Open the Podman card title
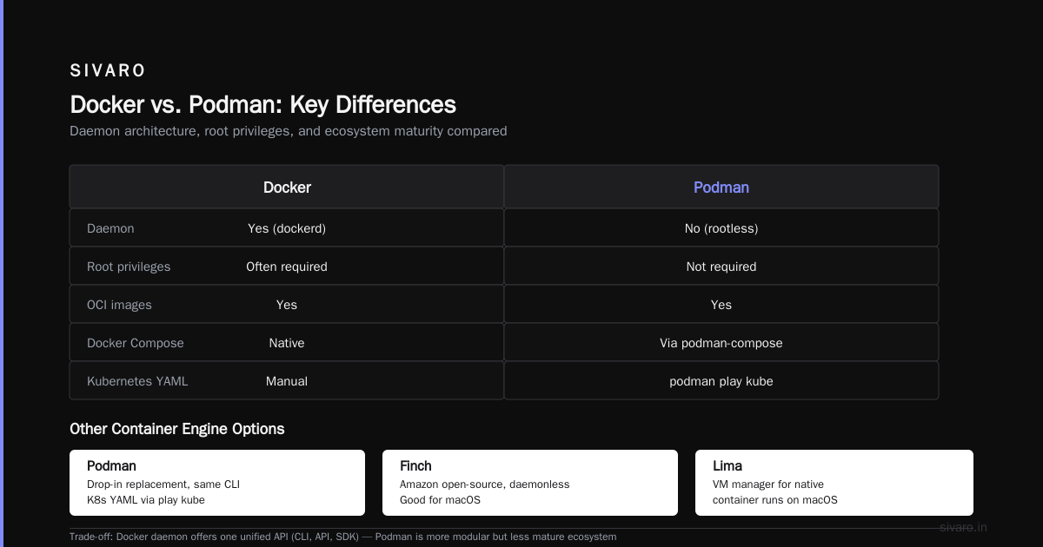Image resolution: width=1043 pixels, height=547 pixels. click(111, 466)
